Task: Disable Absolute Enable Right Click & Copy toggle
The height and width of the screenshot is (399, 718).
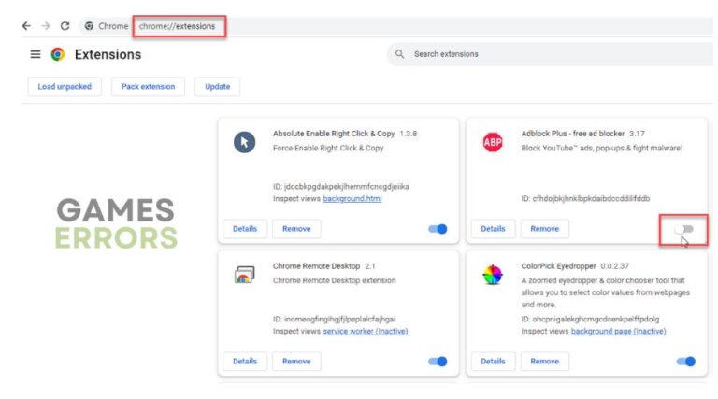Action: click(x=438, y=229)
